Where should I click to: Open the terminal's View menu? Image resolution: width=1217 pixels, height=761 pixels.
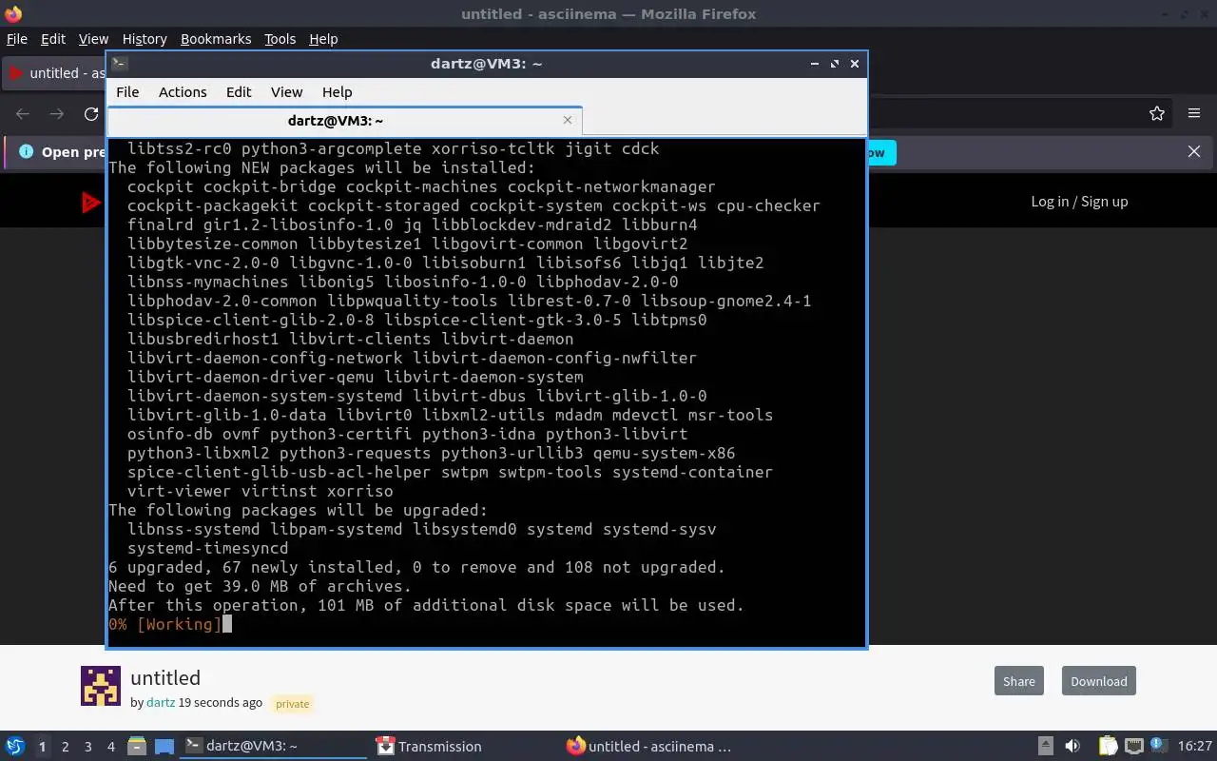click(286, 92)
